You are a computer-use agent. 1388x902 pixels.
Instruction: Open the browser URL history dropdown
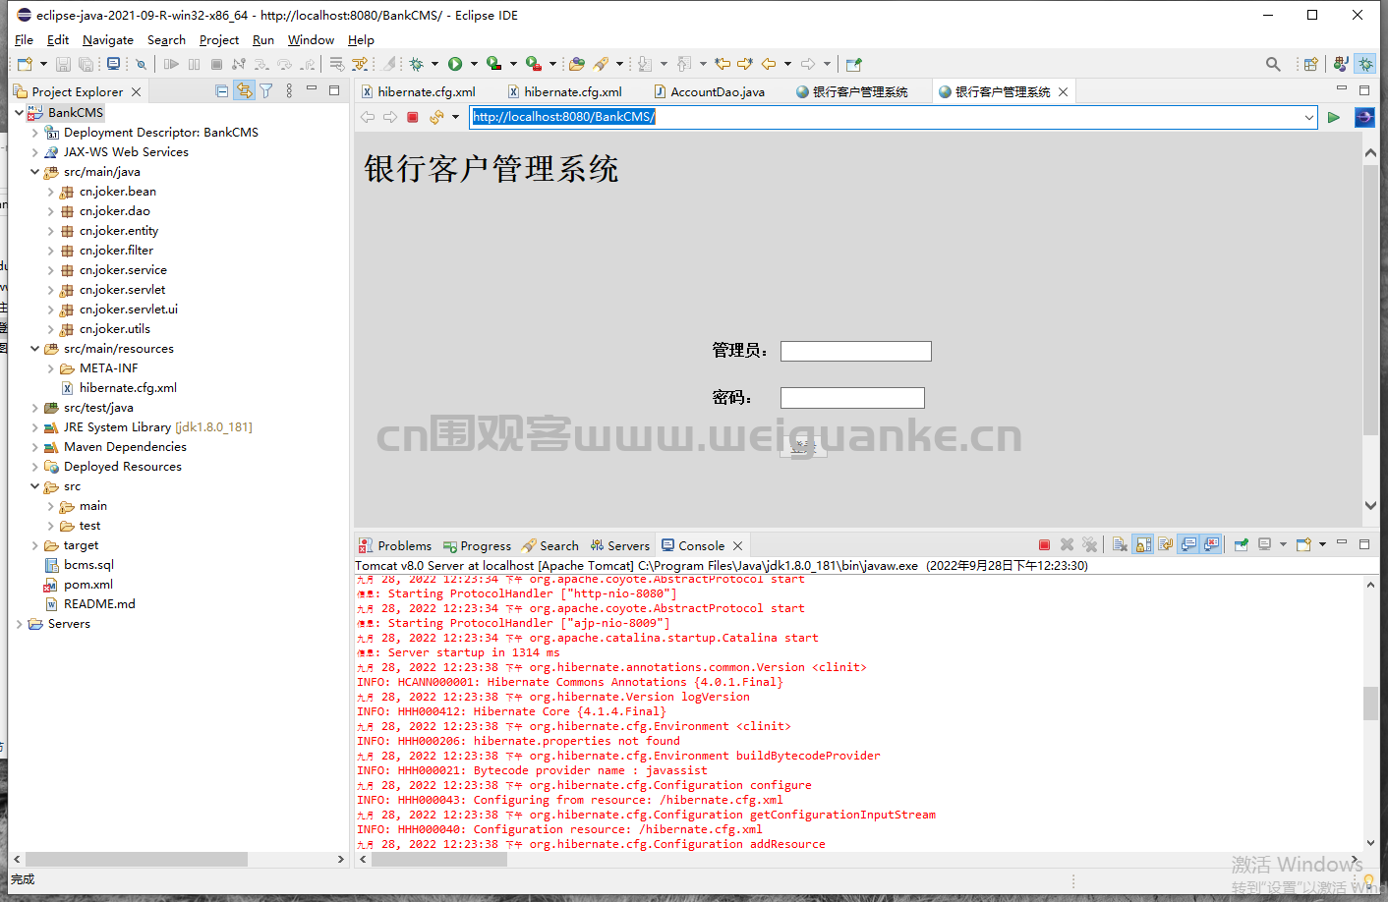point(1309,117)
